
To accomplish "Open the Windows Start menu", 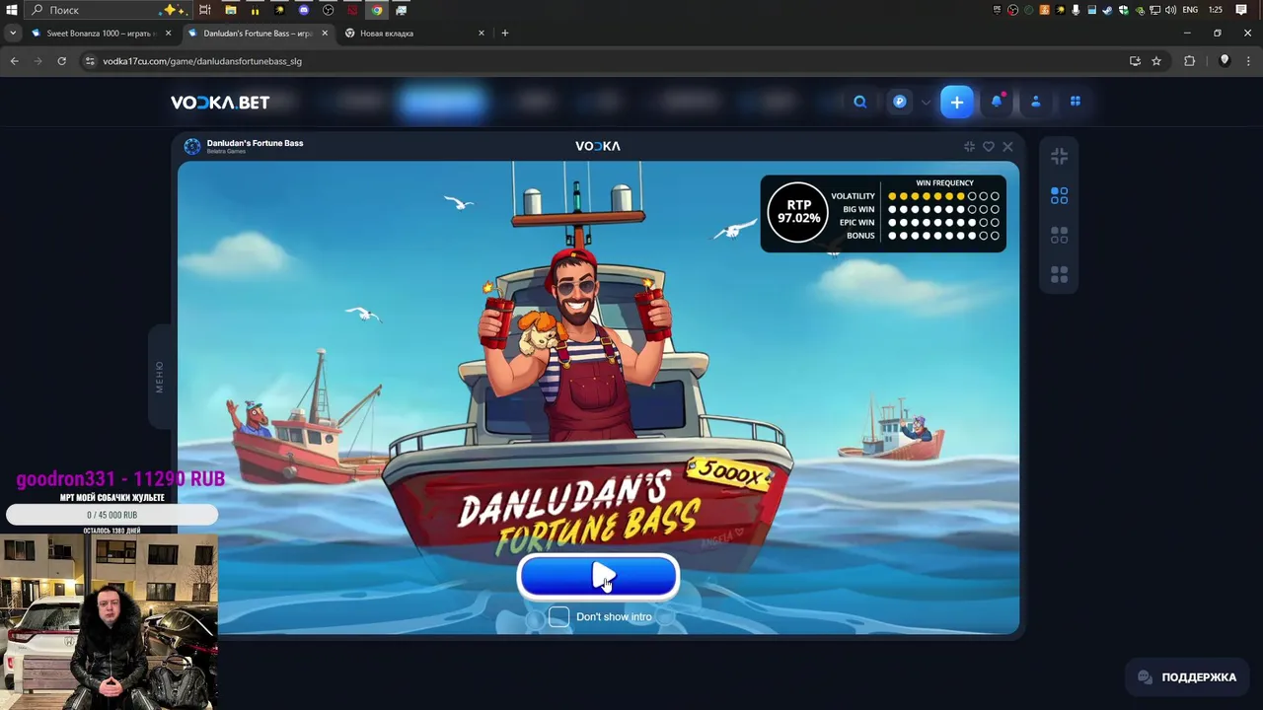I will (12, 10).
